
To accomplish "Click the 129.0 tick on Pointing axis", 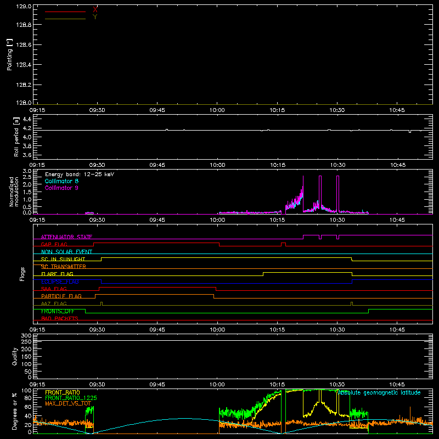I will [24, 7].
